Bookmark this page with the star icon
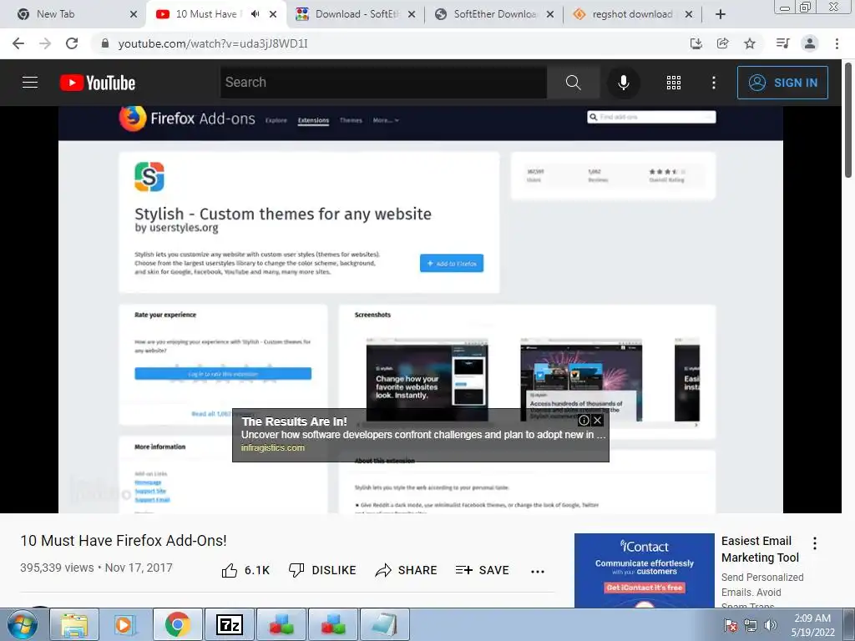The height and width of the screenshot is (641, 855). pyautogui.click(x=750, y=43)
